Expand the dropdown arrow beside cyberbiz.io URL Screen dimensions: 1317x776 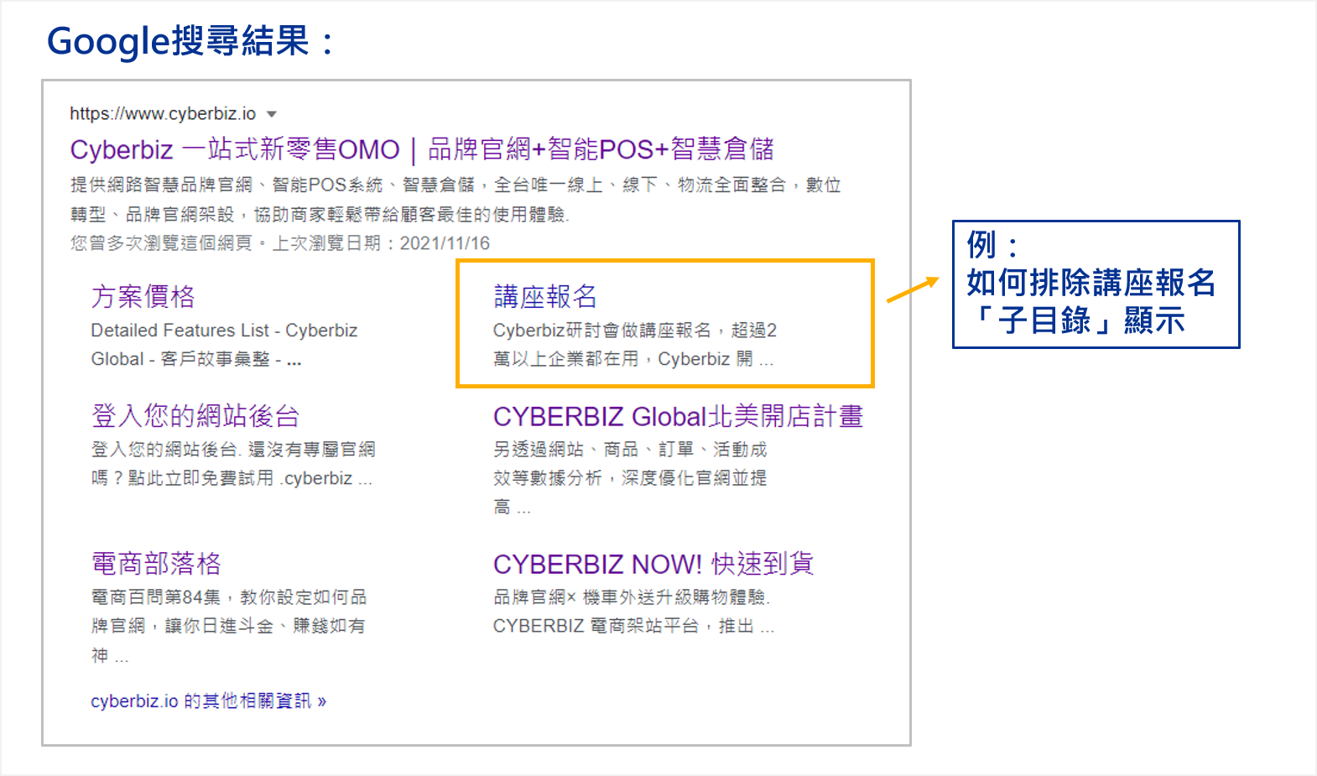point(271,114)
